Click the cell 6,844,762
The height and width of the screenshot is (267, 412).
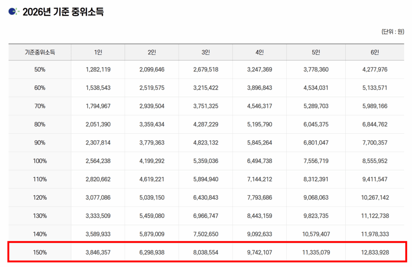[375, 124]
